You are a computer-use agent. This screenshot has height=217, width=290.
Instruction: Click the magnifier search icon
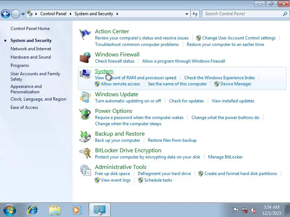pyautogui.click(x=285, y=14)
